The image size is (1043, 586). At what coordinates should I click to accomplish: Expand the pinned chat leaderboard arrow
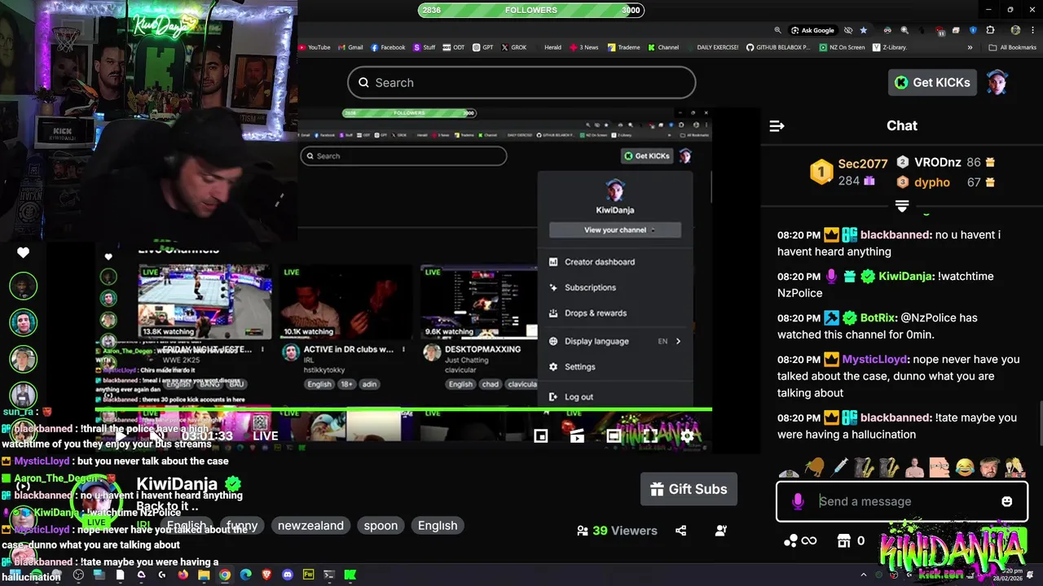902,206
